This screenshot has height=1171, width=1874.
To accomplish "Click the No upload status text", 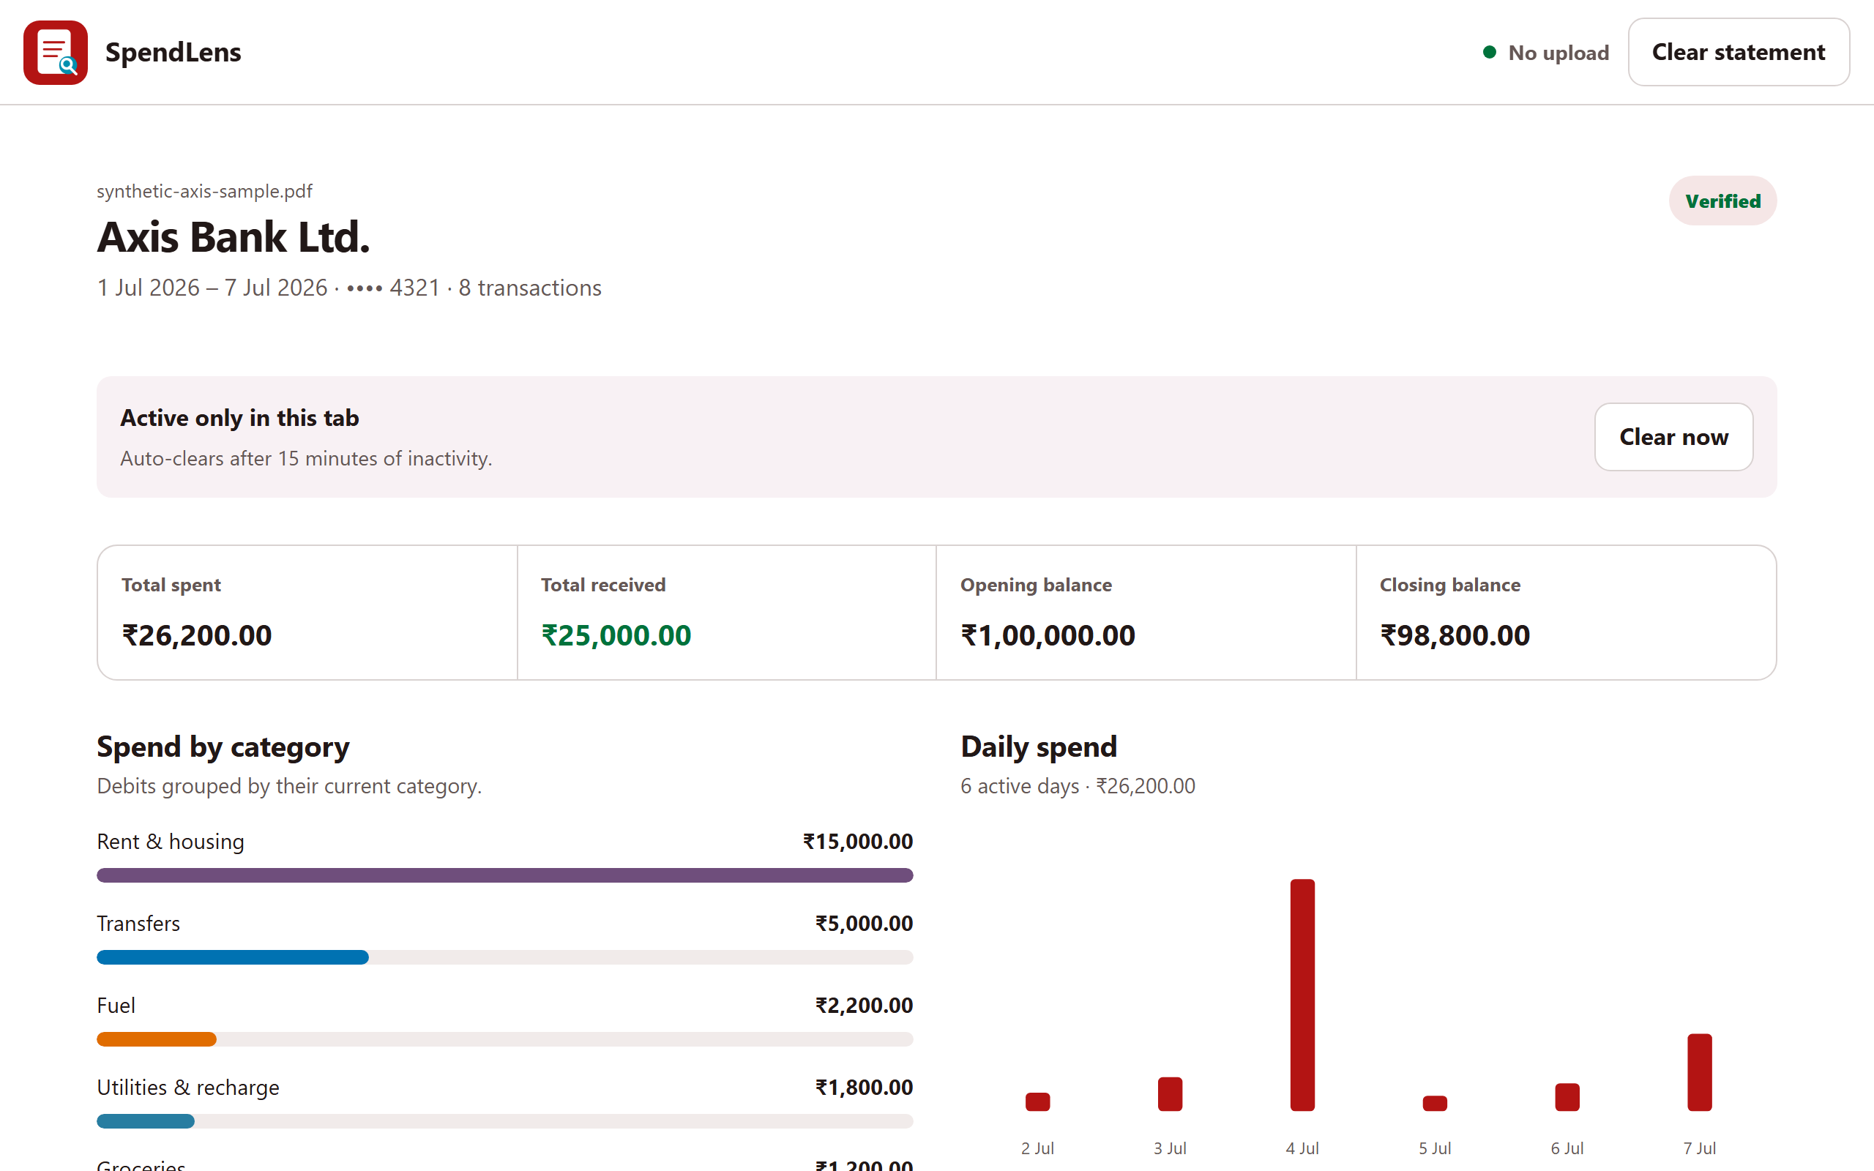I will click(x=1558, y=53).
